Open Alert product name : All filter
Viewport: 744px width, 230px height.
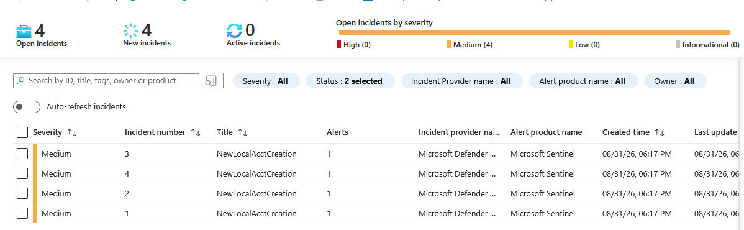coord(583,81)
